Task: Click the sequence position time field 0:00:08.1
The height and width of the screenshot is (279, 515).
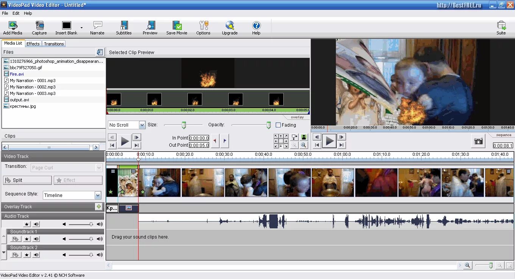Action: [x=503, y=146]
